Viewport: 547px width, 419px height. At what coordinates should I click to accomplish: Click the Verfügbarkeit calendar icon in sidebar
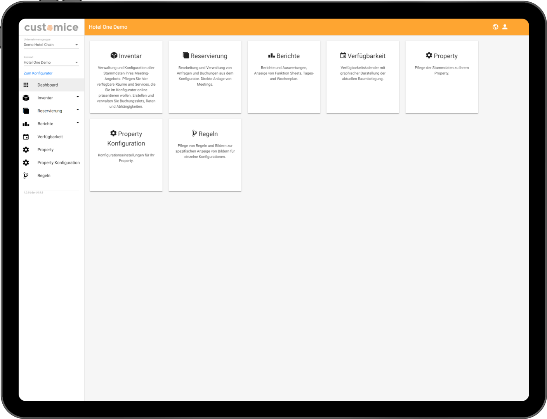tap(26, 137)
